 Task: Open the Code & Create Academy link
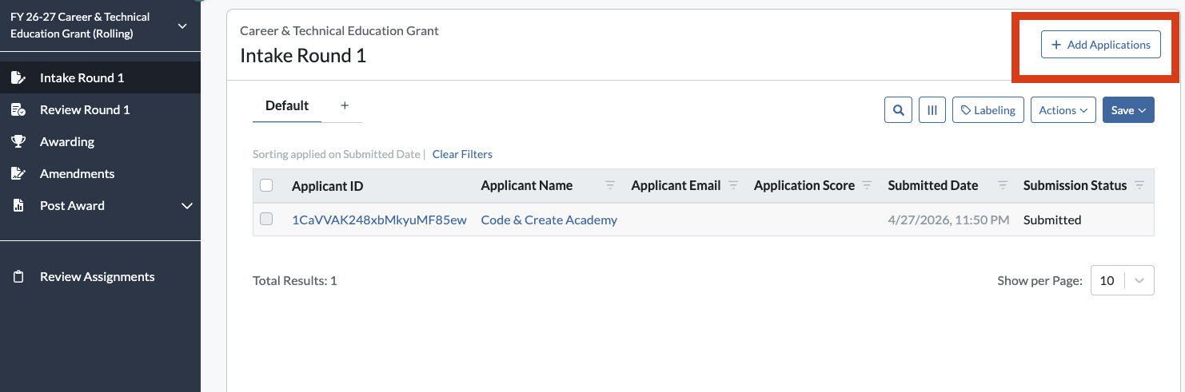pos(549,220)
